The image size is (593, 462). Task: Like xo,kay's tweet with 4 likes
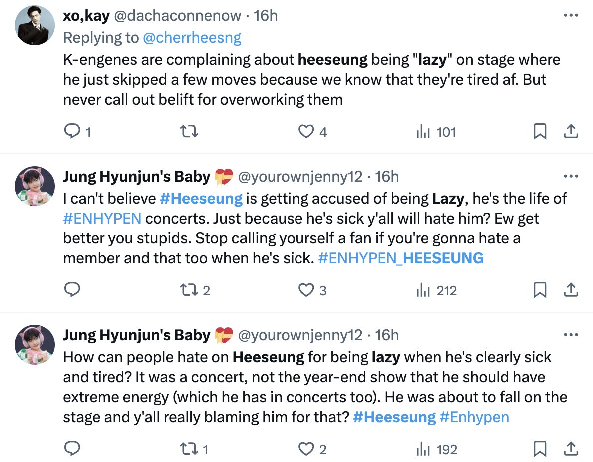[306, 132]
